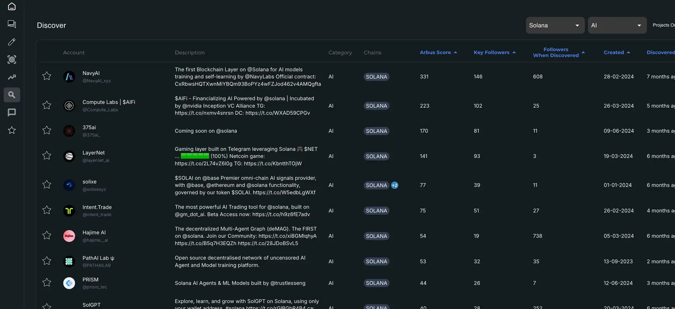Open the AI category dropdown

[617, 25]
